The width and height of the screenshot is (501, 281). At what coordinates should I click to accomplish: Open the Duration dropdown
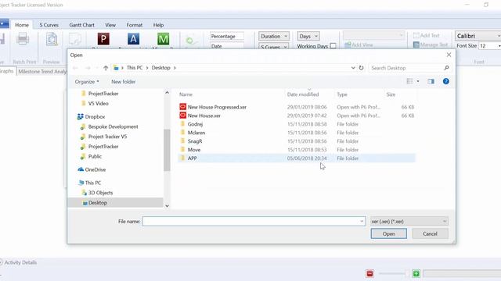point(274,37)
